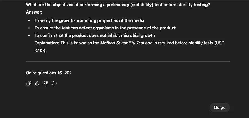
Task: Click the bold phrase "growth-promoting properties of the media"
Action: 102,20
